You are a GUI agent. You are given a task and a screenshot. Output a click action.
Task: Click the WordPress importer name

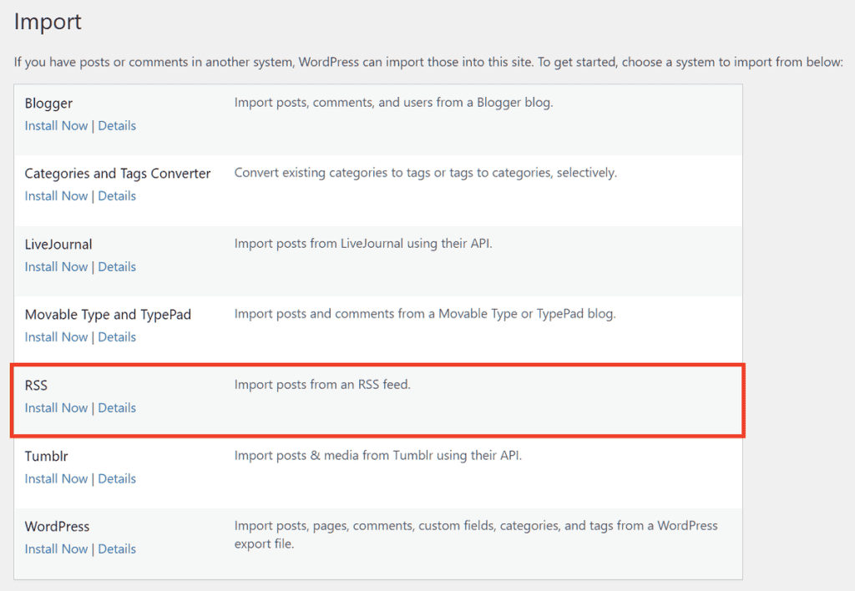(58, 527)
